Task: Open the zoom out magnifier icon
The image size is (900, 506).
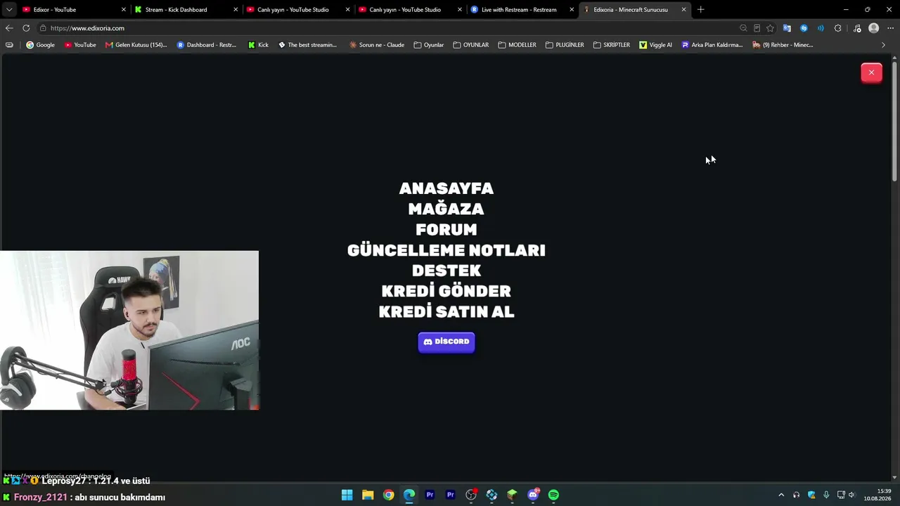Action: tap(743, 28)
